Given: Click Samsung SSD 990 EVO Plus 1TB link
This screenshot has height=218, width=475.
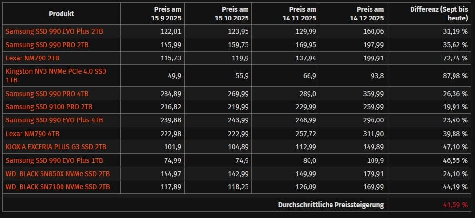Looking at the screenshot, I should click(x=54, y=160).
